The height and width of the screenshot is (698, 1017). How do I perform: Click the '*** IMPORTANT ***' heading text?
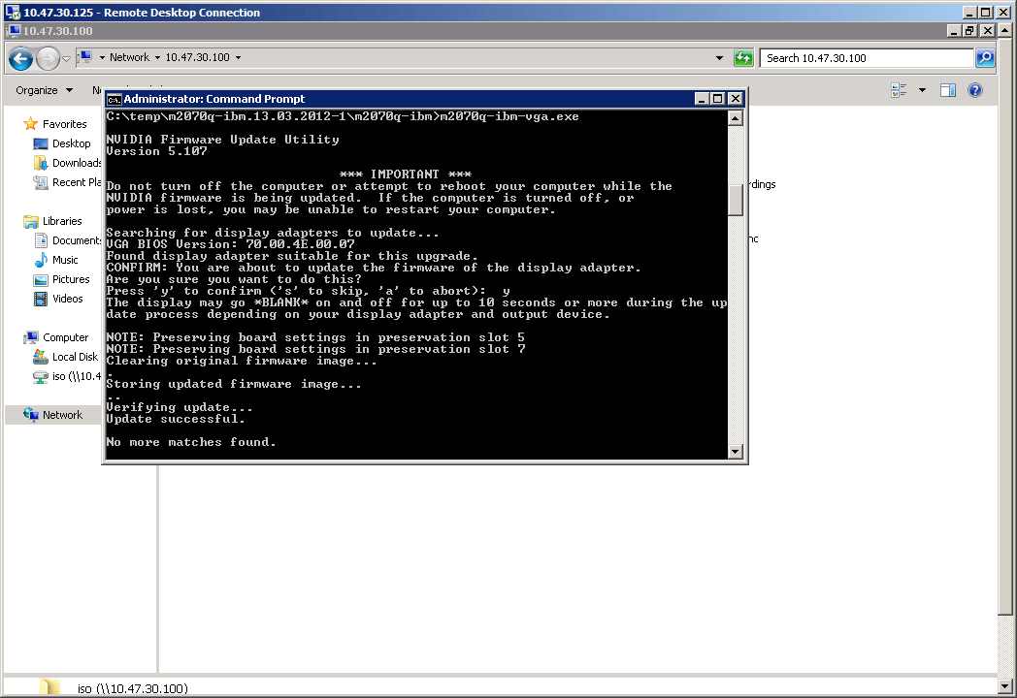pos(406,175)
